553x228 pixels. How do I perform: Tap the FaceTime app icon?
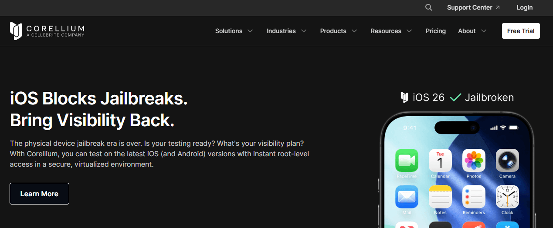(407, 160)
